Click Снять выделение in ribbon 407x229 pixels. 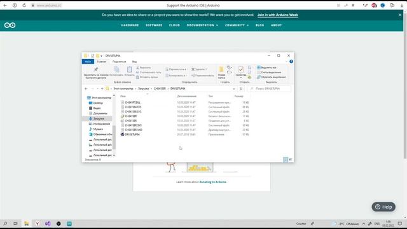pyautogui.click(x=269, y=72)
